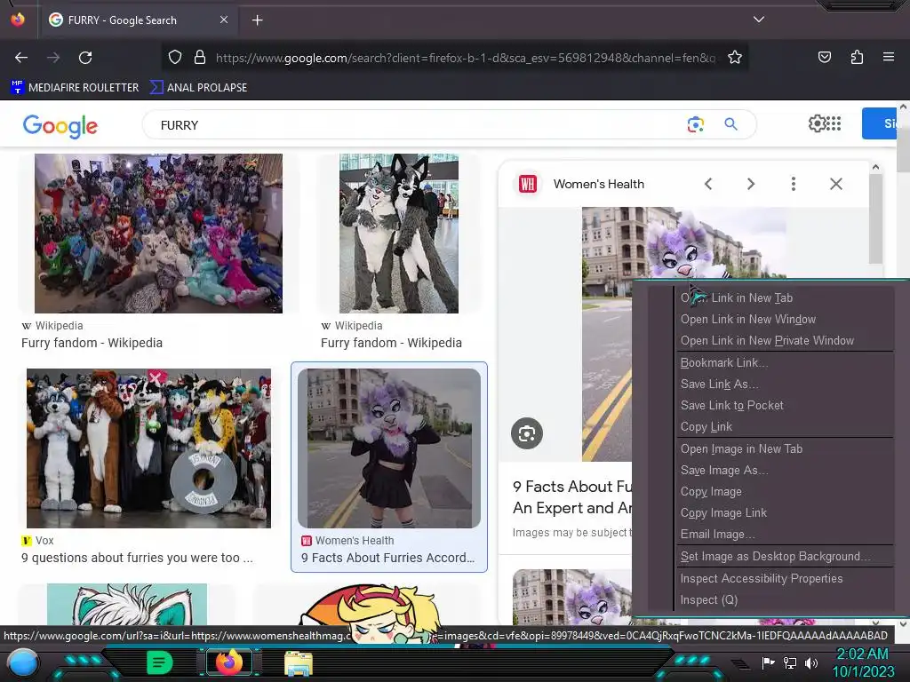Open the Vox furries thumbnail
This screenshot has width=910, height=682.
tap(148, 448)
